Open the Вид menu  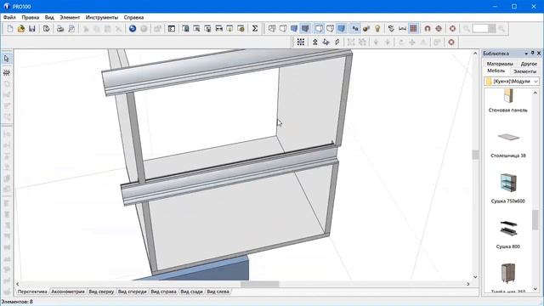[49, 17]
